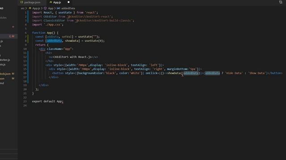Open the 'src' breadcrumb segment

click(22, 8)
